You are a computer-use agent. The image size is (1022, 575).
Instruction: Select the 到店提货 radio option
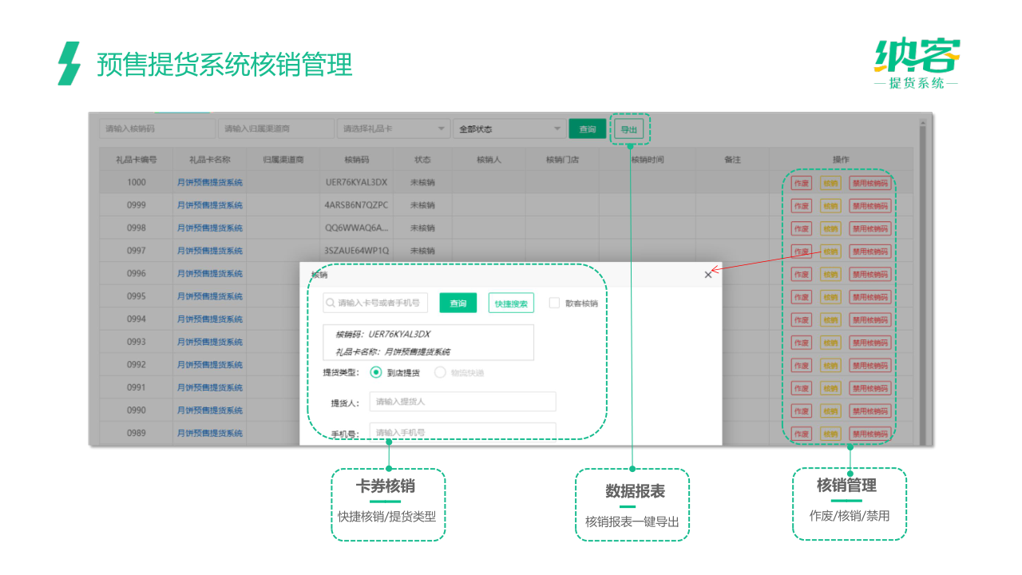[x=376, y=372]
